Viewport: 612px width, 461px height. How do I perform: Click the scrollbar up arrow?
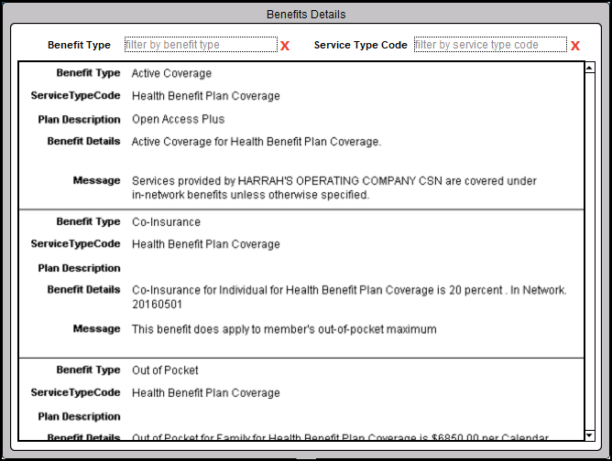[589, 68]
